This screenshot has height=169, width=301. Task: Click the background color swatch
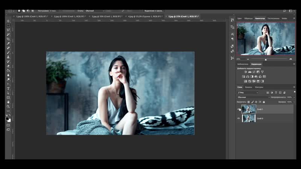click(x=9, y=121)
